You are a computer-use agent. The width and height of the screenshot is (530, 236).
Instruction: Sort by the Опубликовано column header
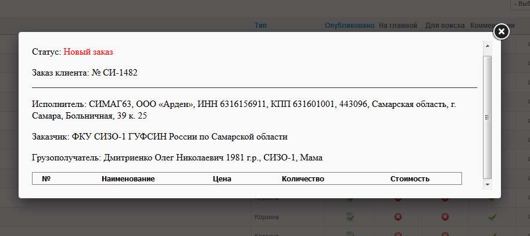click(349, 26)
